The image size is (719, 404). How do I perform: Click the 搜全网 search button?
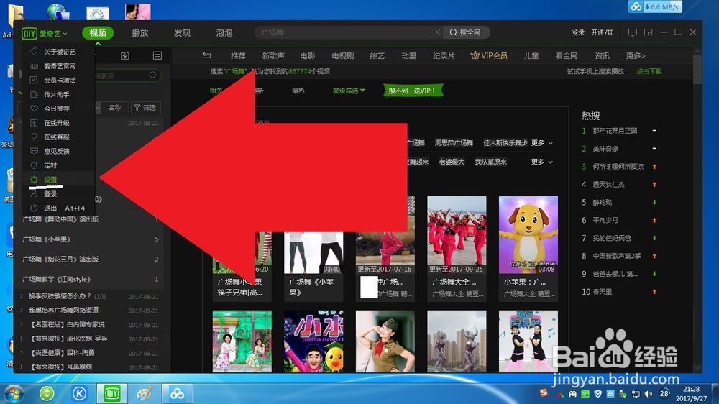[x=465, y=32]
